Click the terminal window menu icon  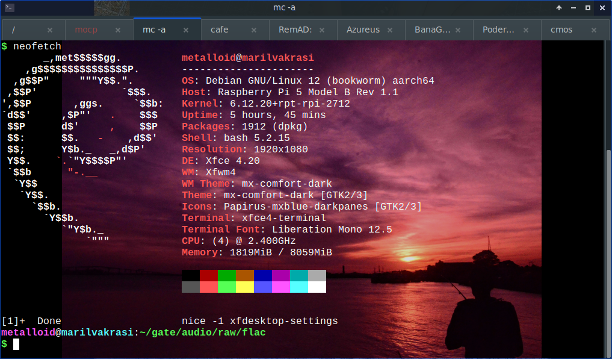pyautogui.click(x=9, y=8)
